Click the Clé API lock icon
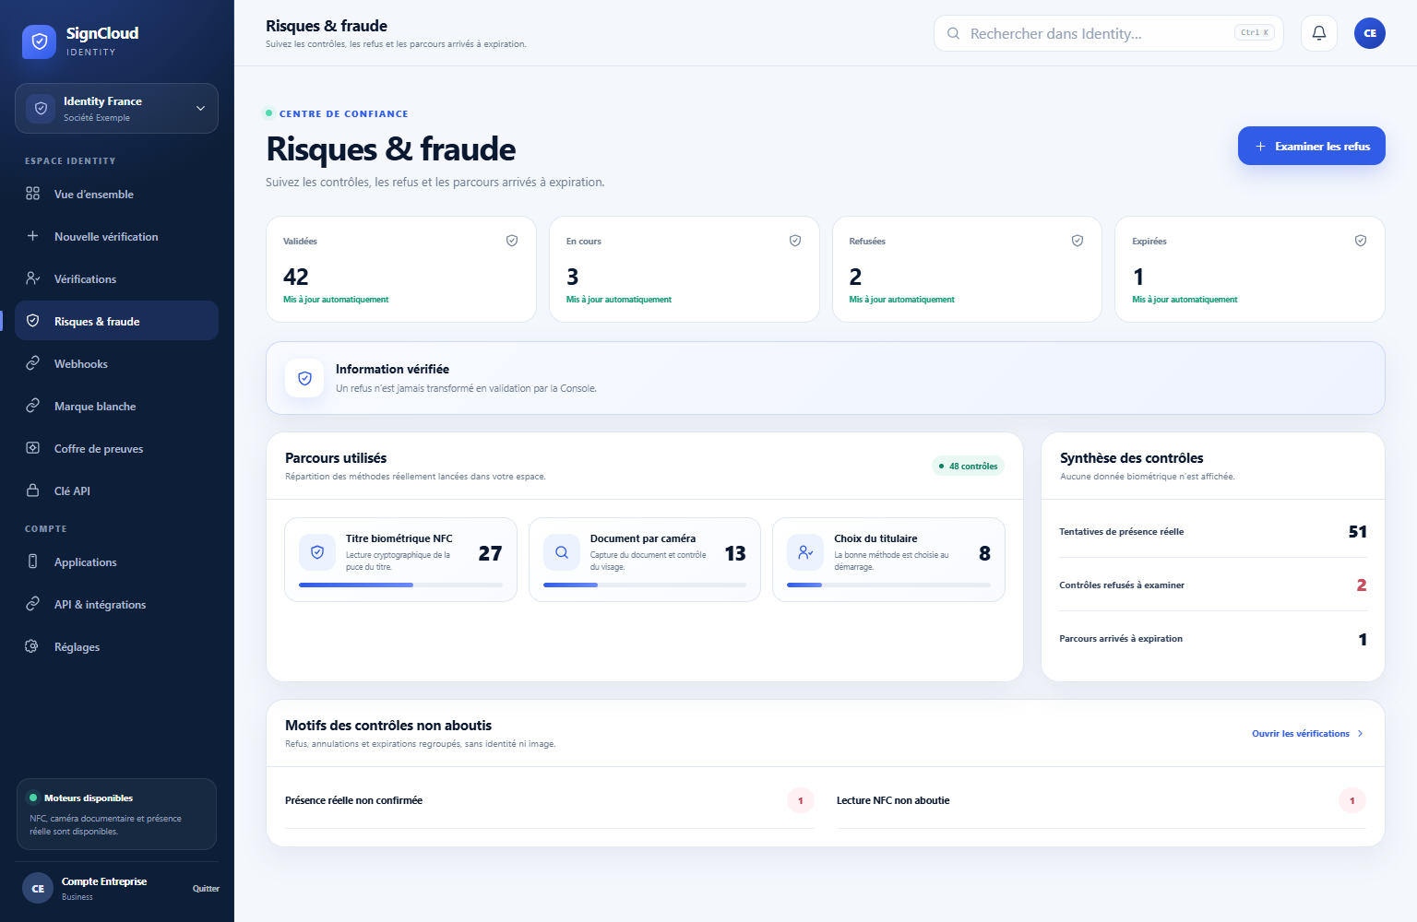 (33, 491)
